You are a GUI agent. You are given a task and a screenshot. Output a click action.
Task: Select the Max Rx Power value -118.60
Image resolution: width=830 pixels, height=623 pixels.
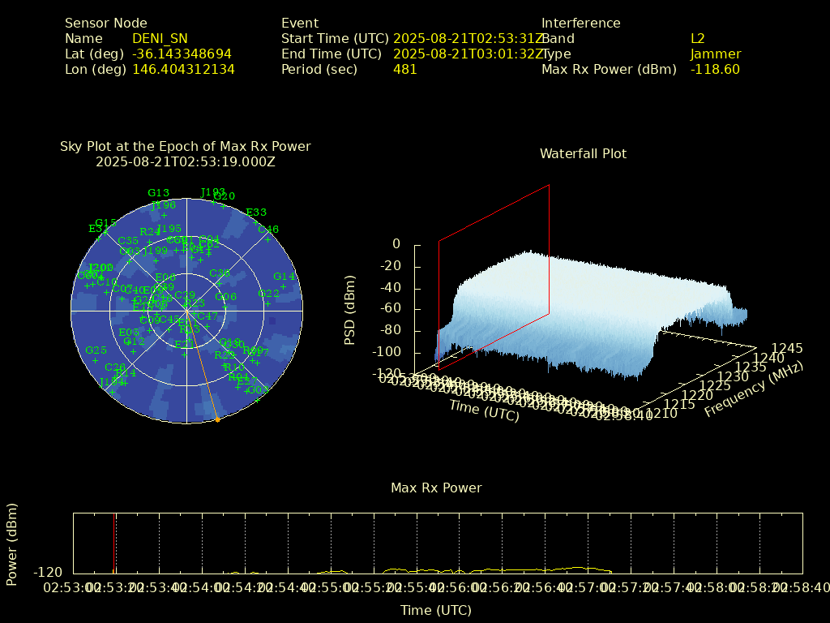point(715,70)
